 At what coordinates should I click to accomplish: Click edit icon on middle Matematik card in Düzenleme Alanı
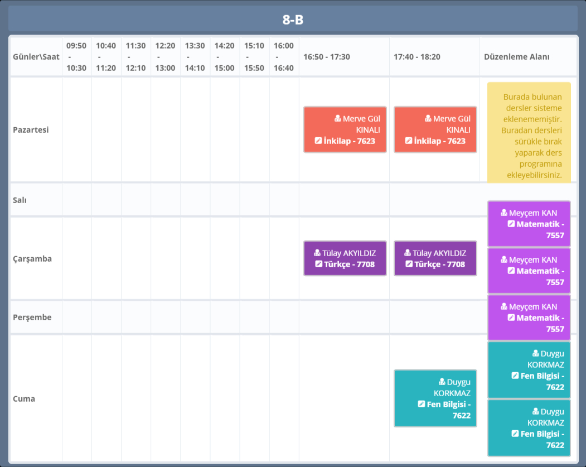(x=511, y=271)
